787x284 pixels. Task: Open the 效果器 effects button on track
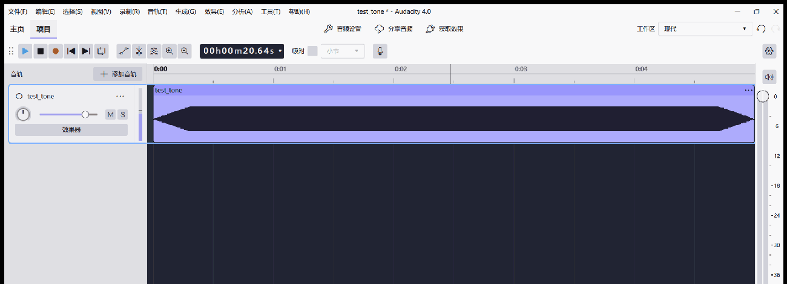(71, 130)
